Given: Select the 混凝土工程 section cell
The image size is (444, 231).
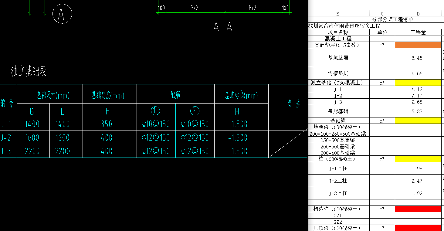Looking at the screenshot, I should pos(338,39).
